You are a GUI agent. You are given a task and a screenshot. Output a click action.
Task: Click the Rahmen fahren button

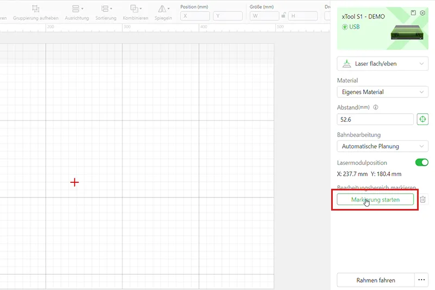coord(376,280)
